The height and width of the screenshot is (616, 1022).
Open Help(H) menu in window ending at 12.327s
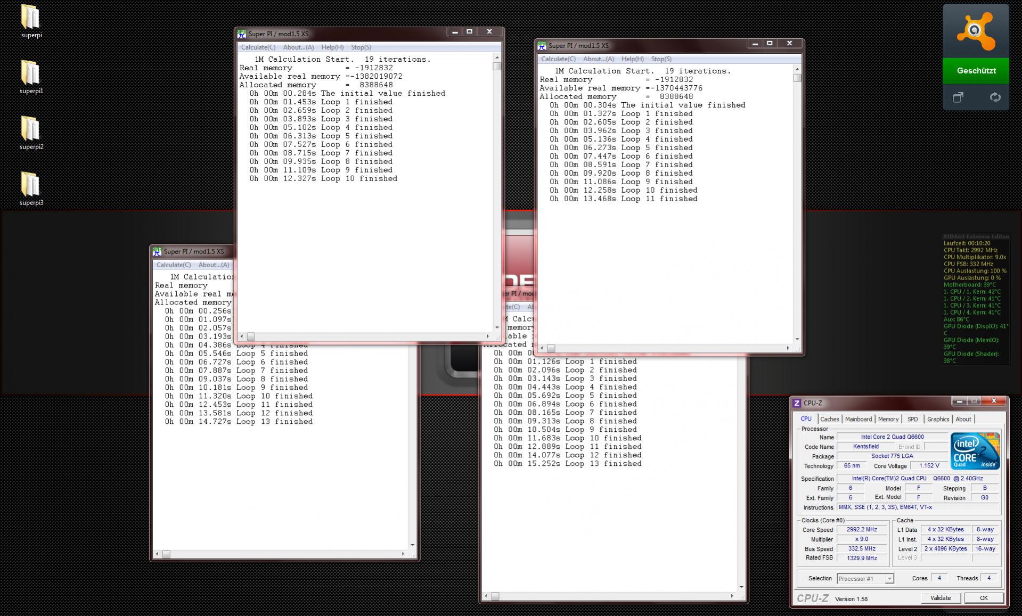tap(332, 47)
